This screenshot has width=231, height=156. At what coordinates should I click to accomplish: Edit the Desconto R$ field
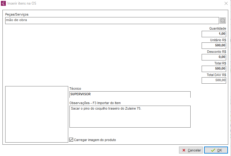click(214, 57)
